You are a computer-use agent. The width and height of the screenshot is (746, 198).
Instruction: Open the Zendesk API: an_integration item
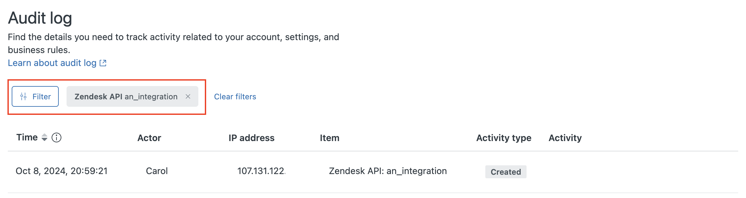[x=388, y=171]
